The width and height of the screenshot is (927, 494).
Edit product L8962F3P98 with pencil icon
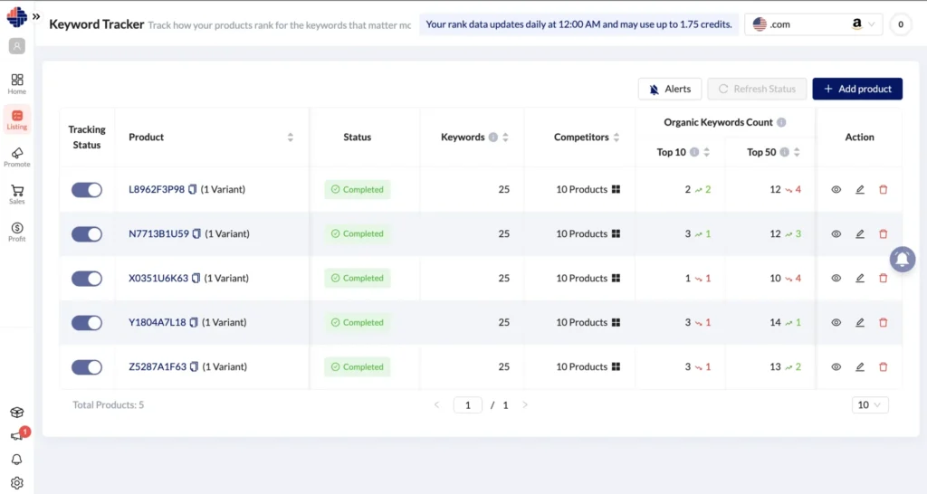[x=860, y=190]
